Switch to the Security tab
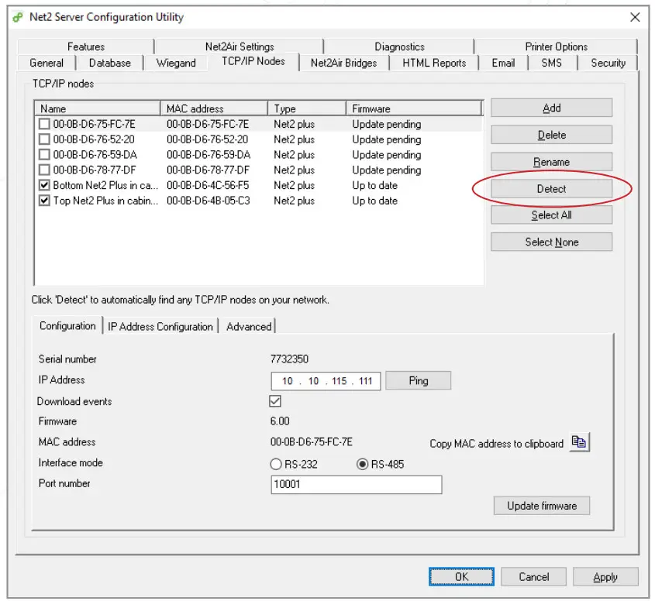Viewport: 655px width, 601px height. click(608, 63)
